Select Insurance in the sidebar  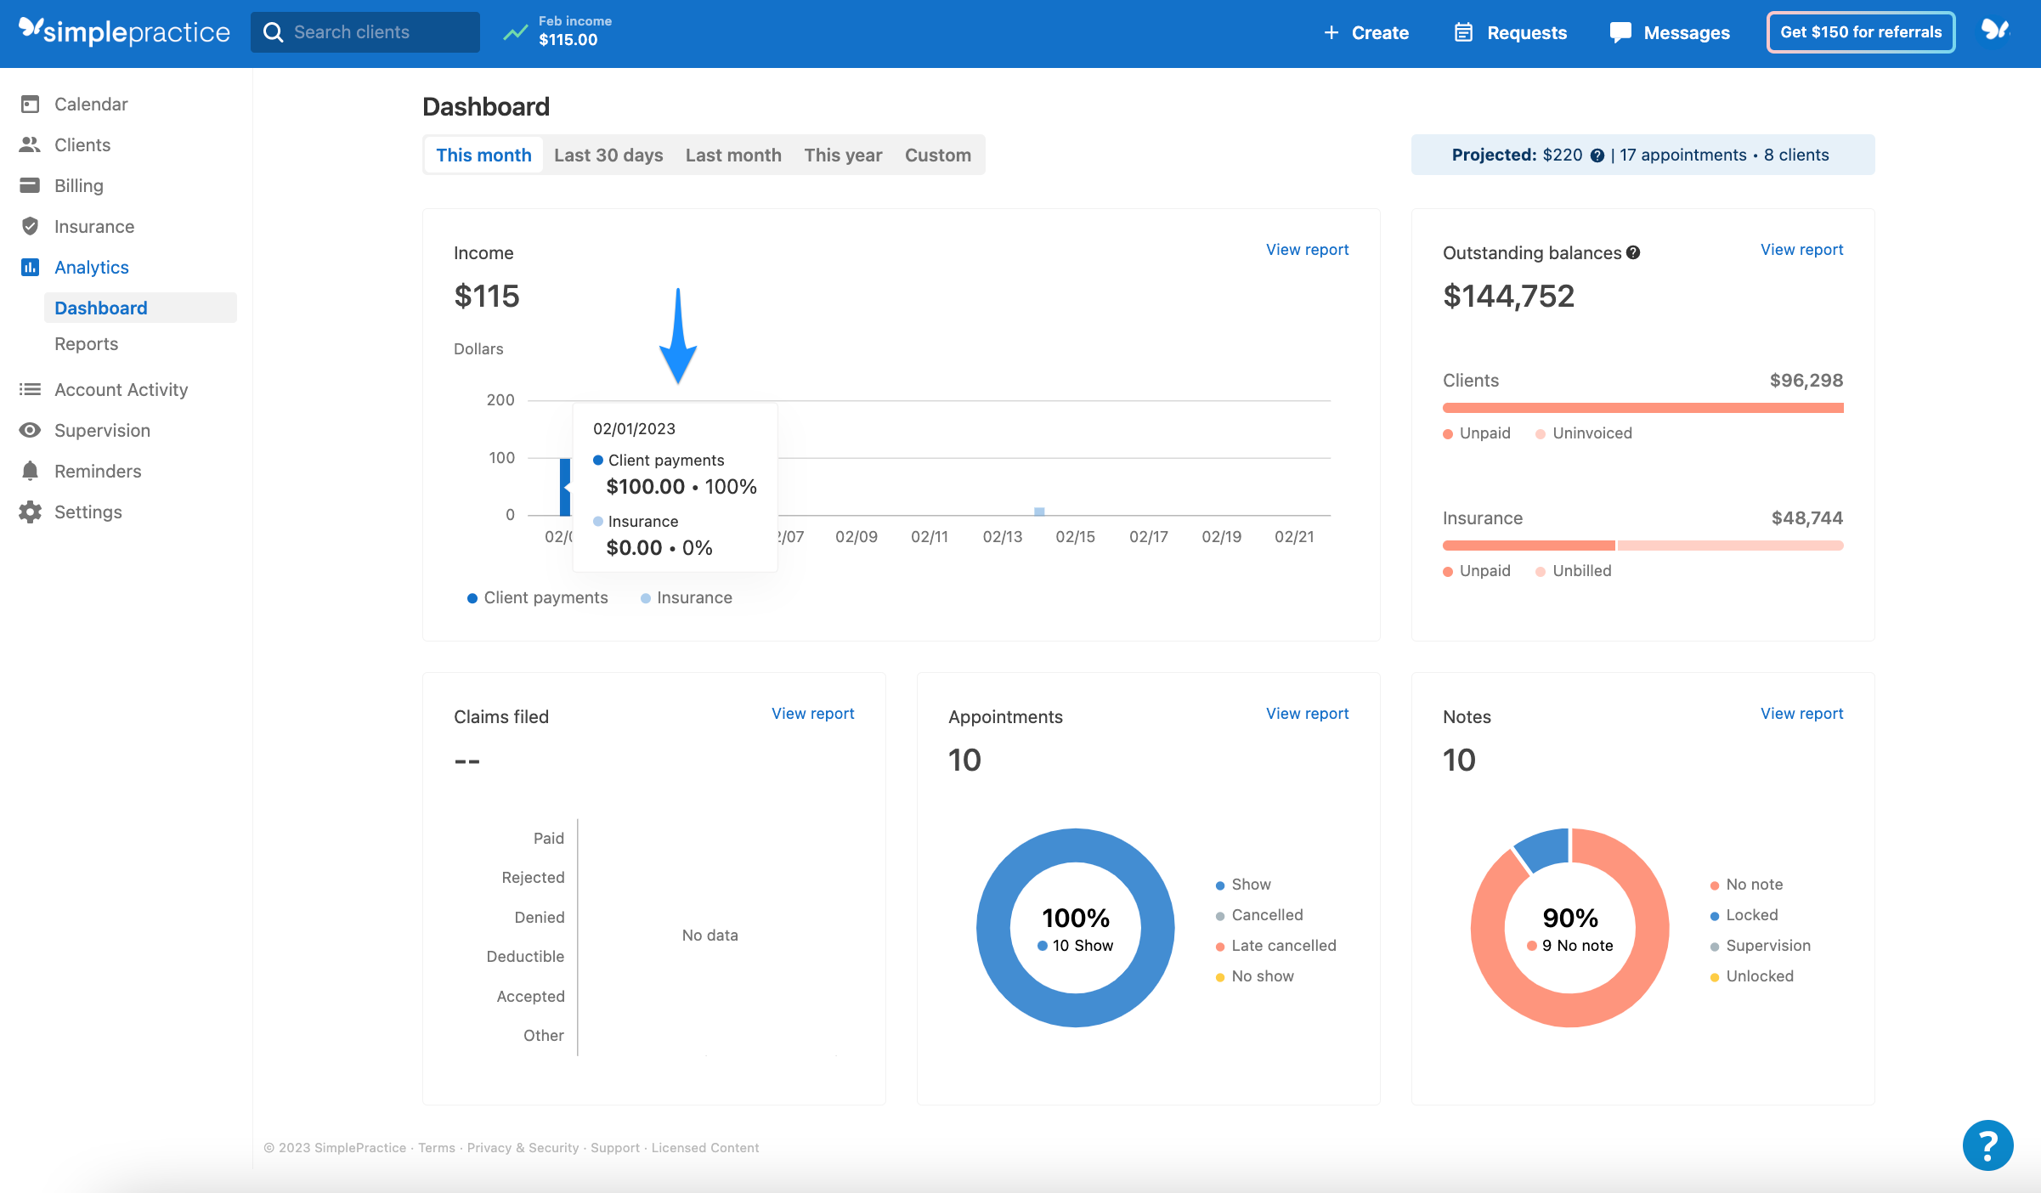point(93,226)
